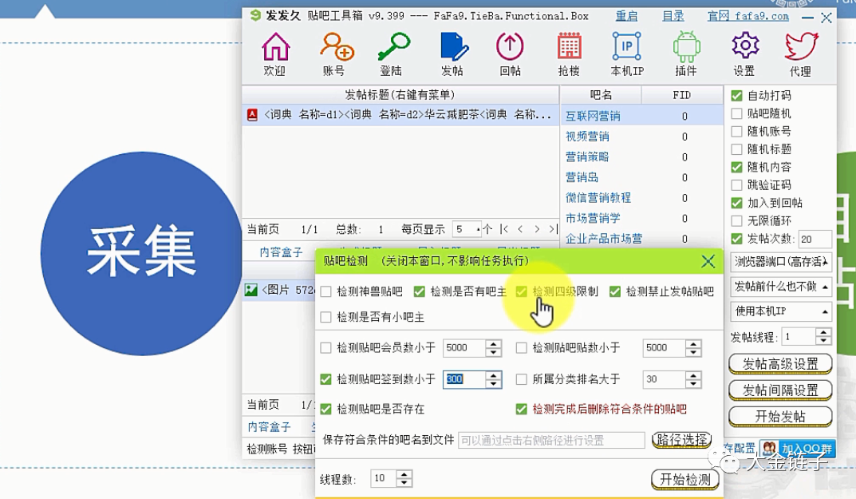Enable 检测贴吧会员数小于 checkbox
The image size is (856, 499).
pos(326,347)
